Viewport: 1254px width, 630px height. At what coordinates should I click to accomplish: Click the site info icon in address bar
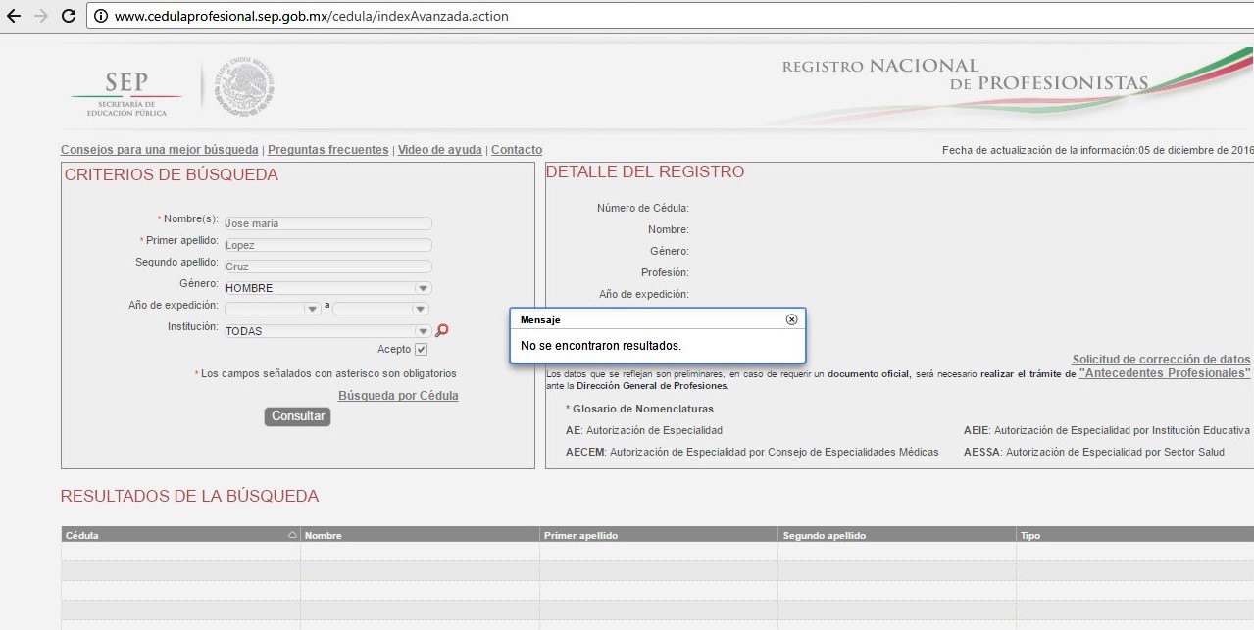(101, 17)
